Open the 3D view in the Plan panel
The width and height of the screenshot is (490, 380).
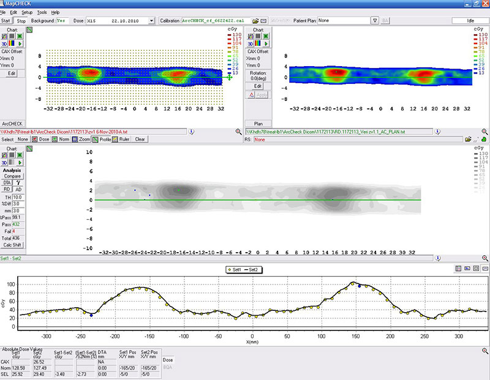click(x=251, y=43)
